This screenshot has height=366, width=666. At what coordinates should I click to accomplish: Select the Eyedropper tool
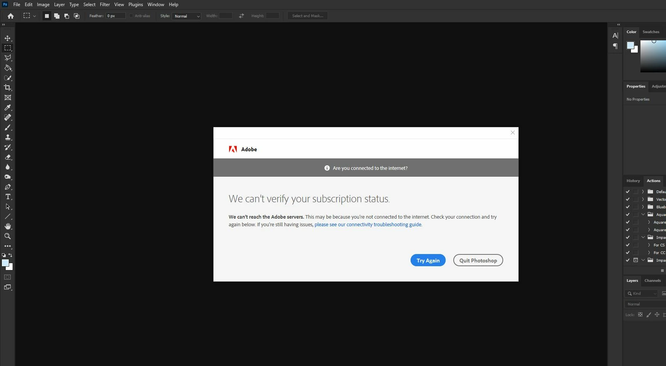[8, 107]
